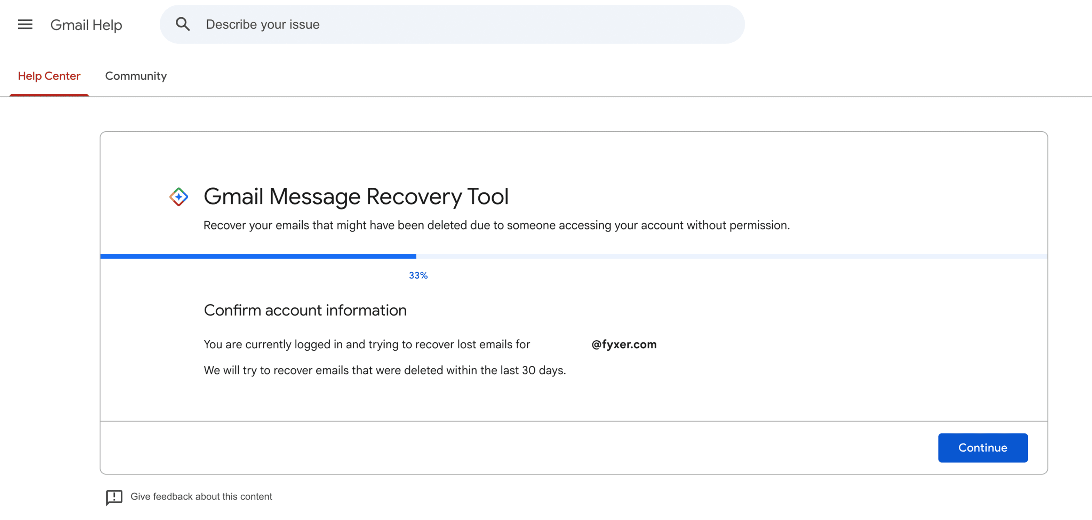1092x520 pixels.
Task: Focus the Describe your issue search box
Action: (452, 24)
